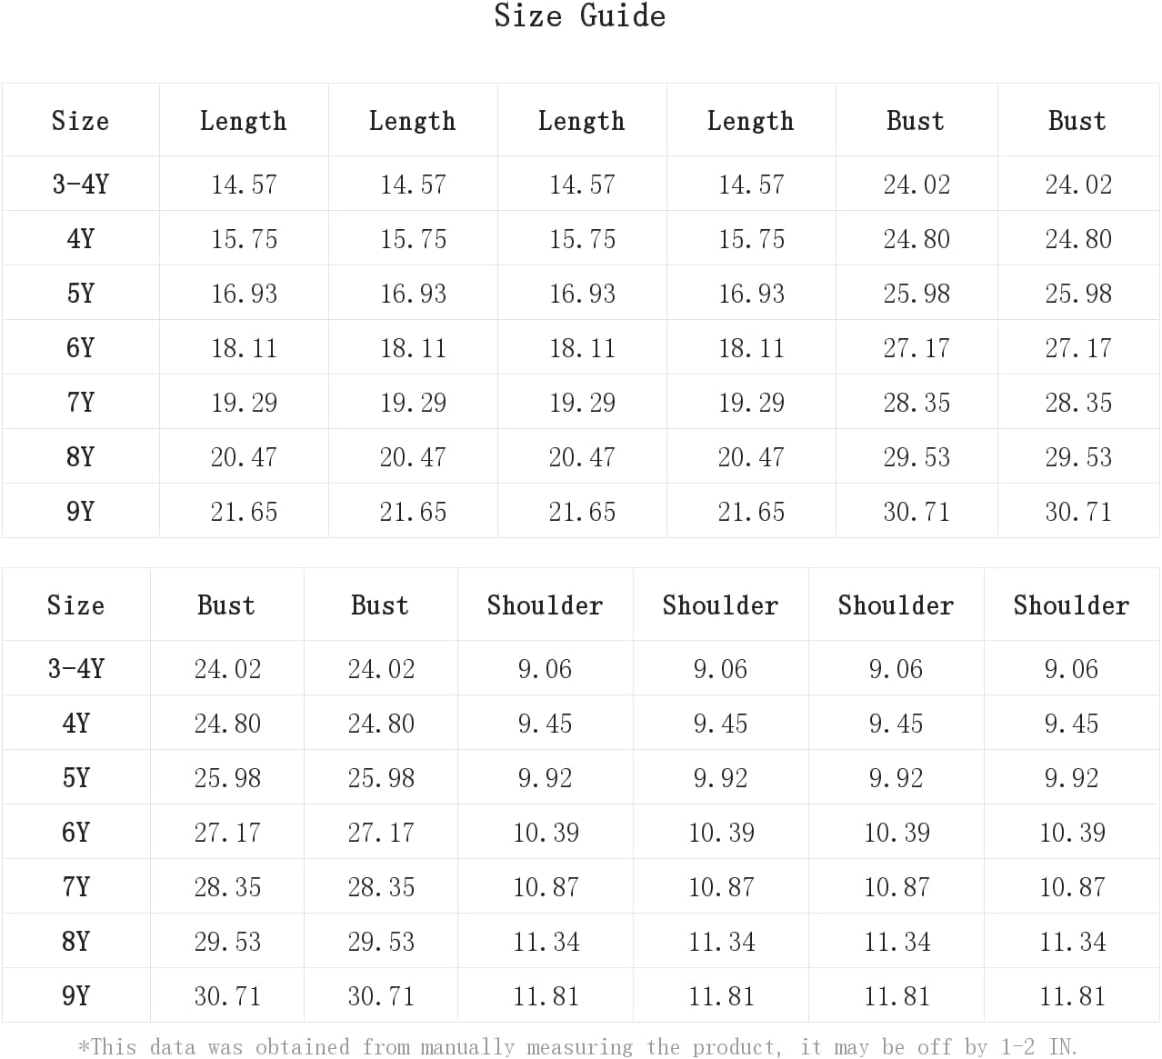The height and width of the screenshot is (1059, 1162).
Task: Click the last Bust header in top table
Action: click(x=1077, y=121)
